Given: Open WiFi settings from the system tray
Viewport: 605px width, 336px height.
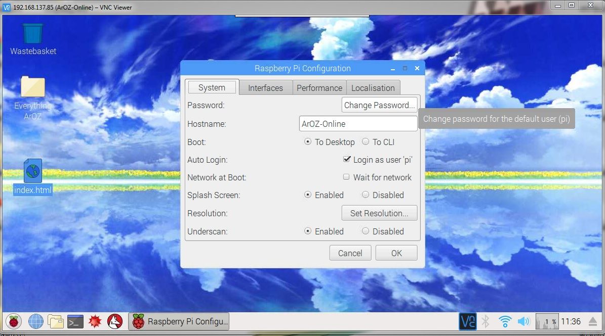Looking at the screenshot, I should click(x=504, y=321).
